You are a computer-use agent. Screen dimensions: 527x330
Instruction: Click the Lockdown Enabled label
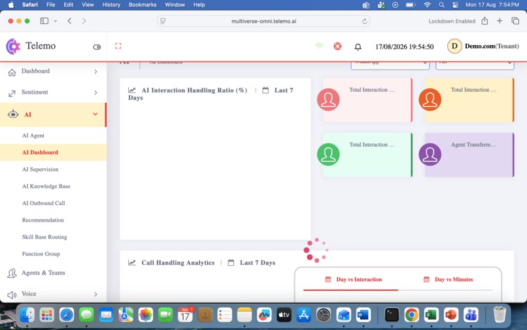pos(452,21)
